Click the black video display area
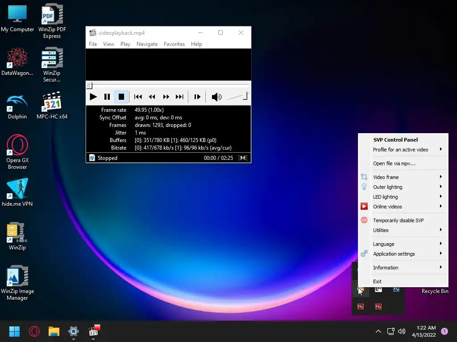The height and width of the screenshot is (342, 457). pos(168,65)
